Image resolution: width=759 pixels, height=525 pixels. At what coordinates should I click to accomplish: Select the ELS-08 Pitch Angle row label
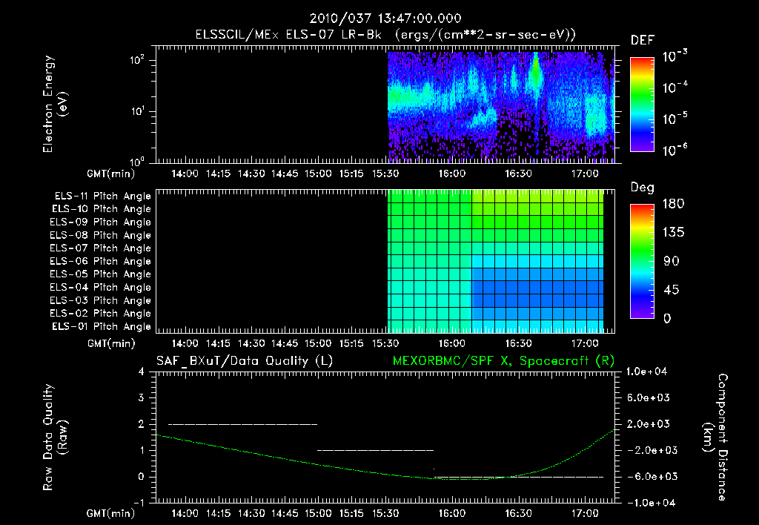pos(101,235)
